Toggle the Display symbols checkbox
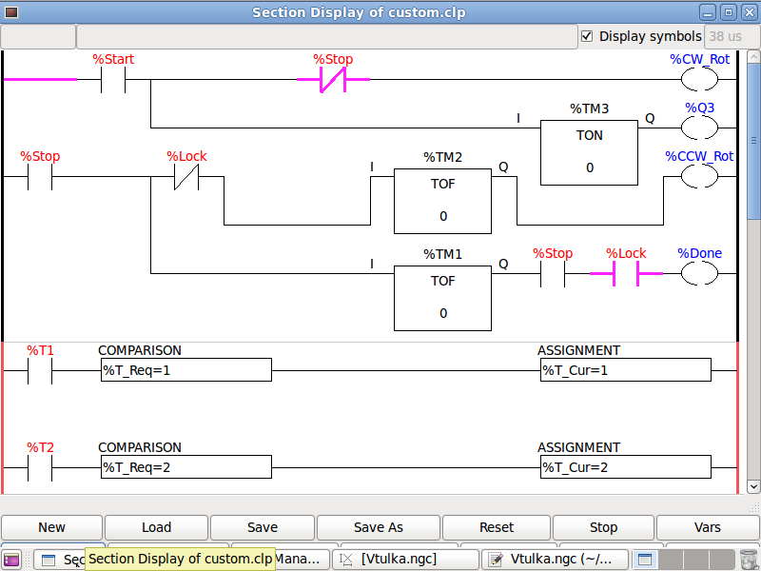 (587, 36)
